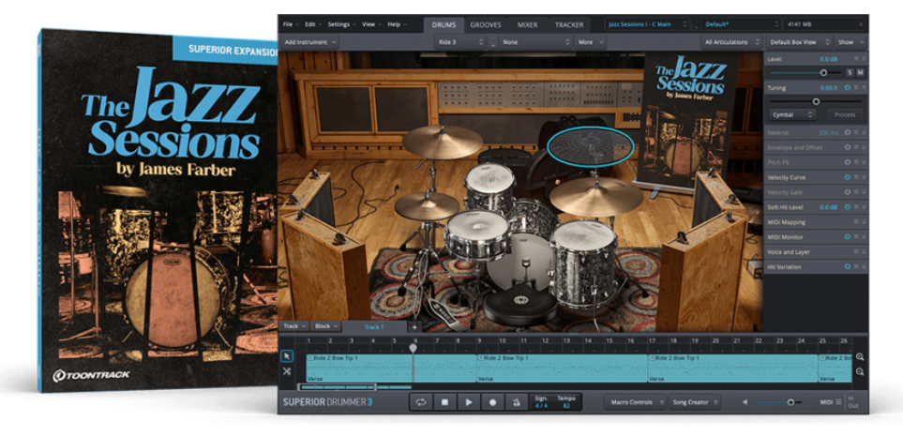
Task: Open the More dropdown
Action: tap(591, 42)
